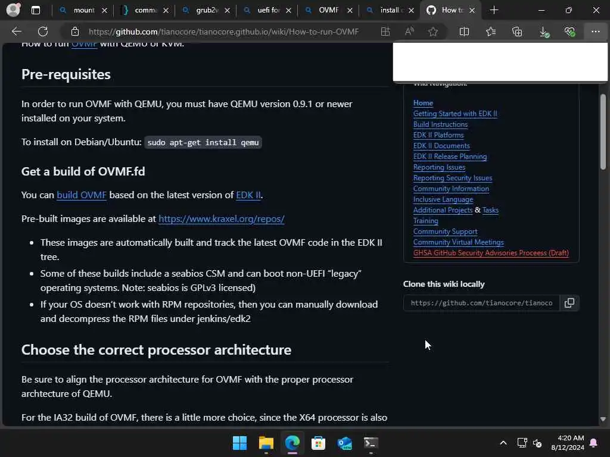View site information lock icon

pos(75,32)
